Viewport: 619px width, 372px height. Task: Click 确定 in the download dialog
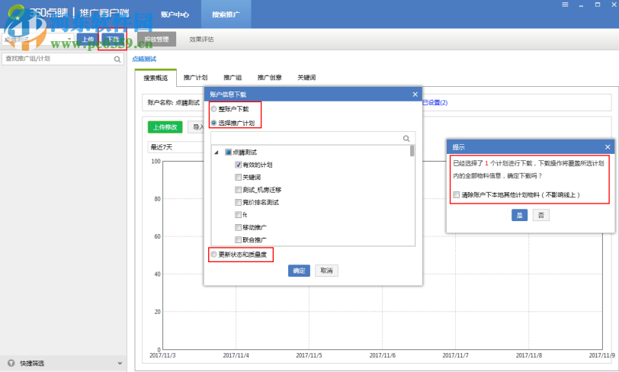point(299,271)
